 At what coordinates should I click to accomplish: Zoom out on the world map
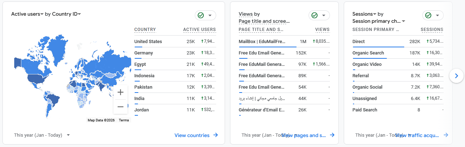(x=121, y=107)
